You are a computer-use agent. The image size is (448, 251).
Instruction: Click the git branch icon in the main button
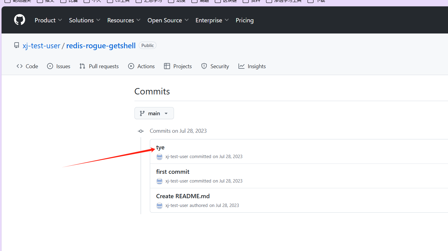[142, 113]
